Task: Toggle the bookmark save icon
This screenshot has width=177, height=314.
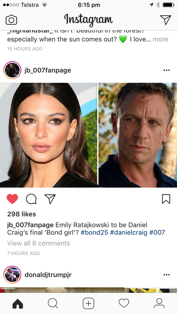Action: point(166,199)
